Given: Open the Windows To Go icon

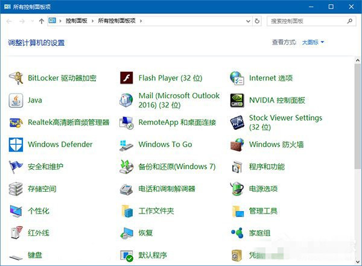Looking at the screenshot, I should click(x=127, y=145).
